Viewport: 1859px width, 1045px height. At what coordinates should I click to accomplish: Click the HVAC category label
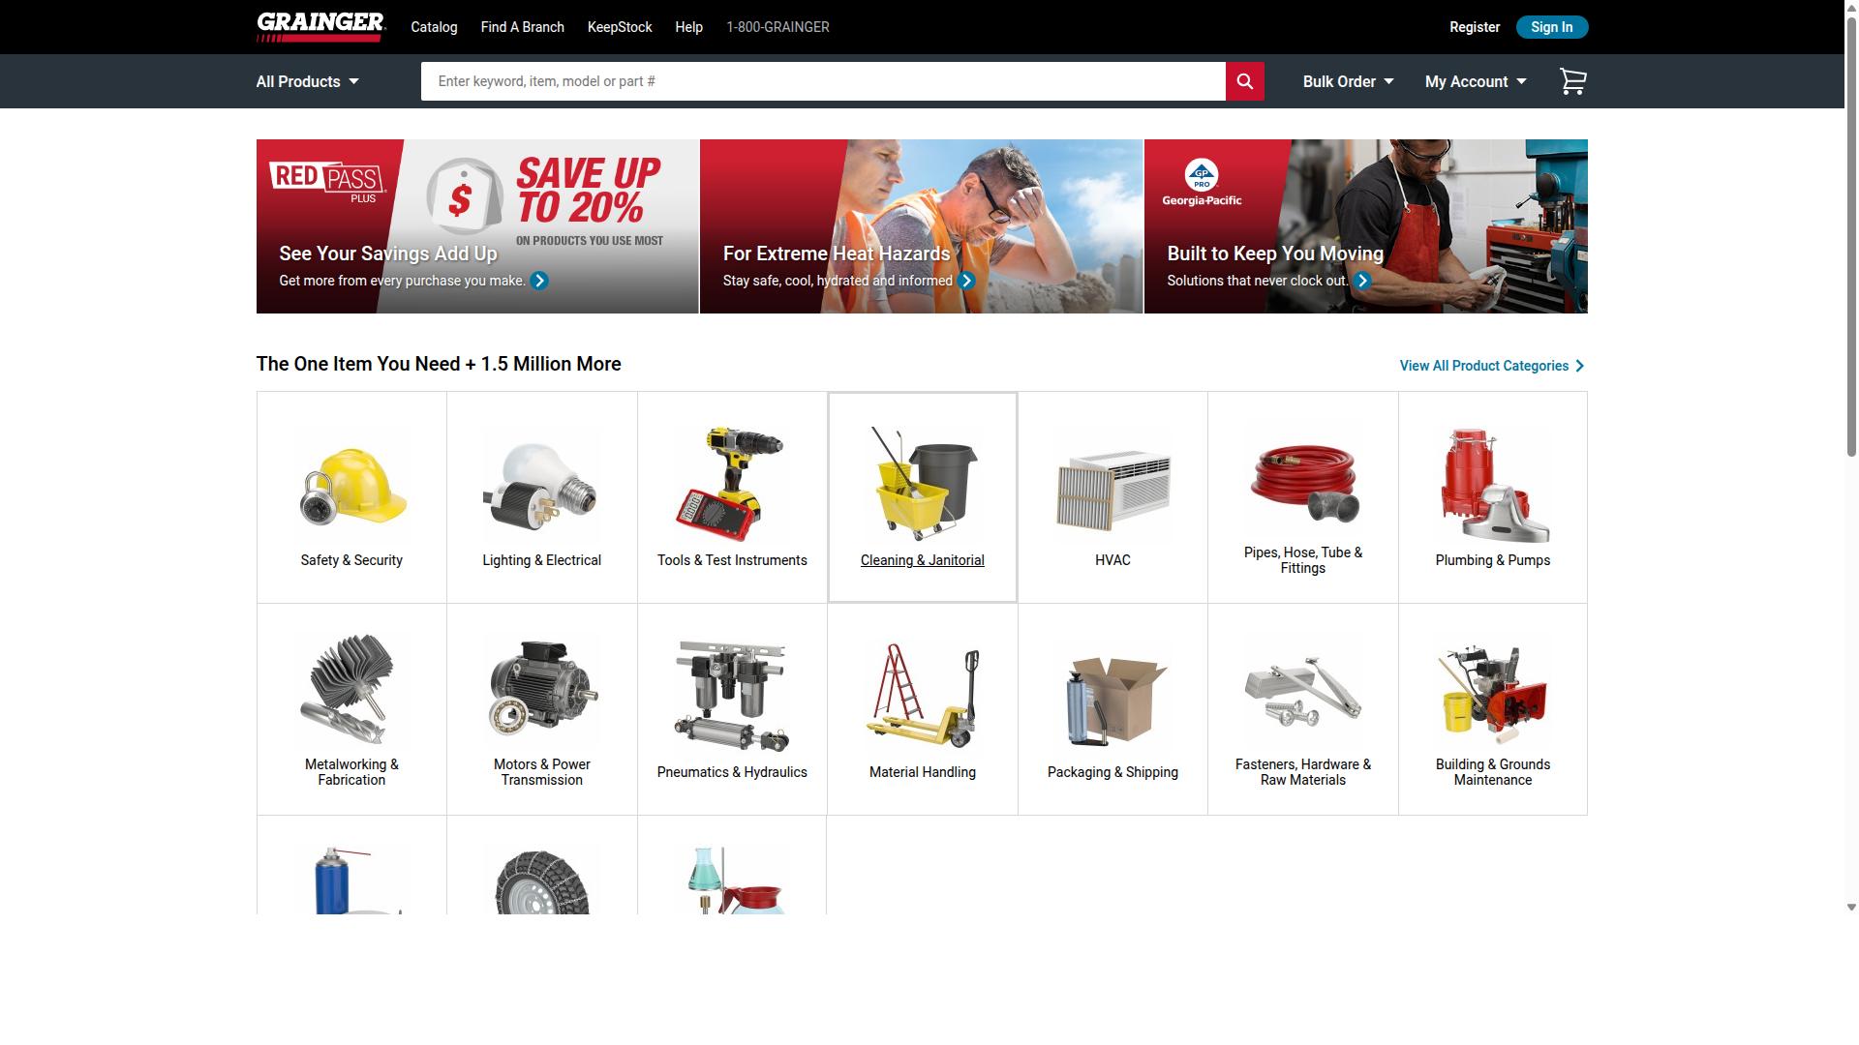(x=1112, y=560)
